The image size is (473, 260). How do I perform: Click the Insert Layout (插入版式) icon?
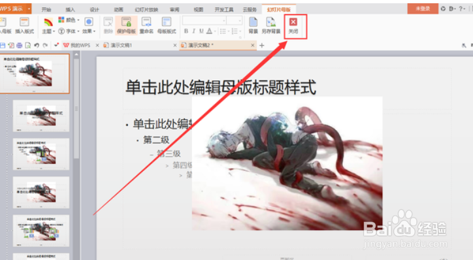[24, 25]
